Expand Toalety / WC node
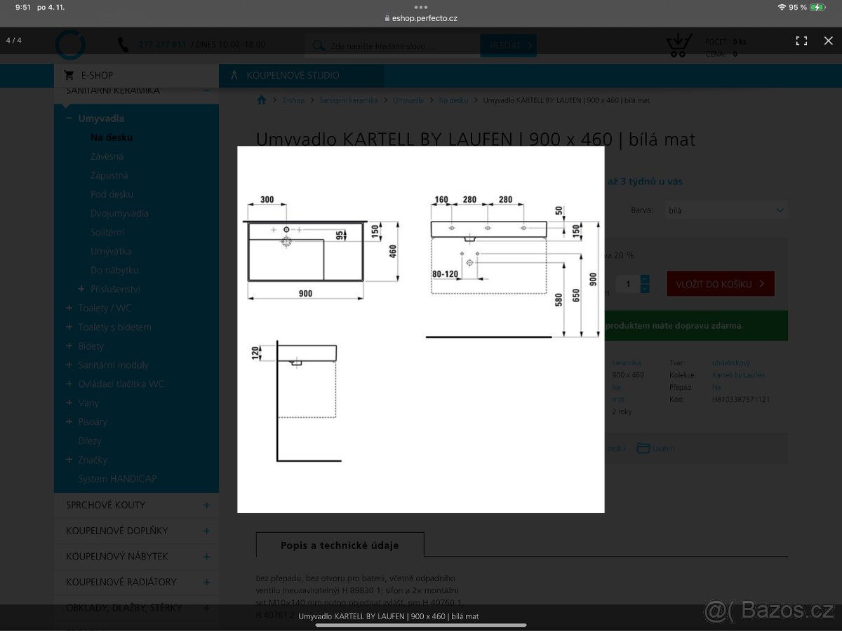 pyautogui.click(x=69, y=308)
